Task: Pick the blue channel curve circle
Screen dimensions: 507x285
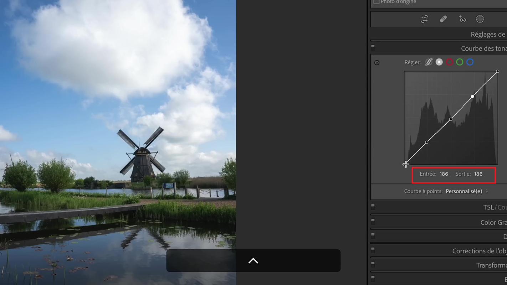Action: click(470, 62)
